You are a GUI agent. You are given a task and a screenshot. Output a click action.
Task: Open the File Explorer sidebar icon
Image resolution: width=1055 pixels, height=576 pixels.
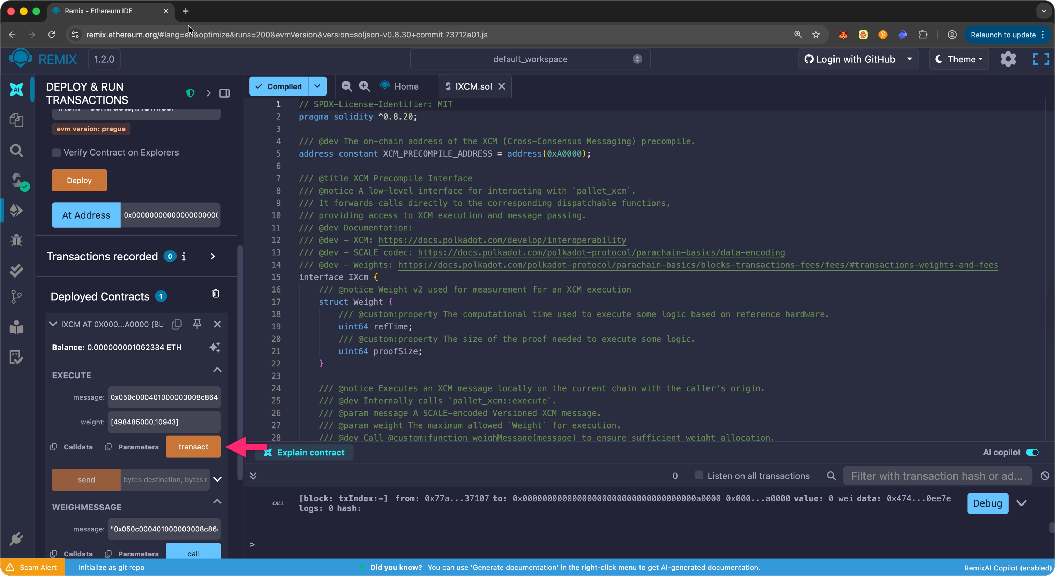point(16,120)
